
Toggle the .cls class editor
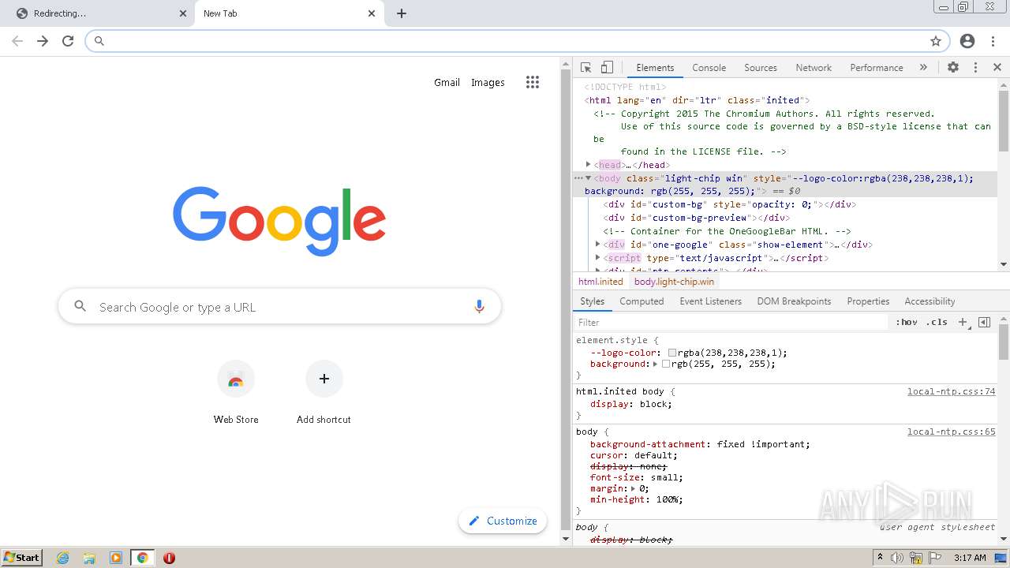[937, 322]
